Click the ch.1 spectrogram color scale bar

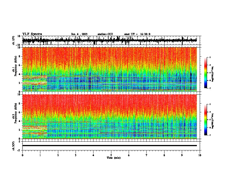tap(206, 73)
